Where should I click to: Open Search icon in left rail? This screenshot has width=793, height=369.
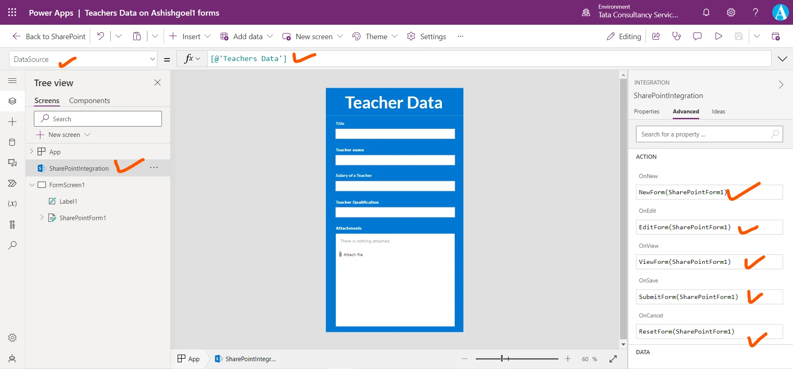(12, 245)
